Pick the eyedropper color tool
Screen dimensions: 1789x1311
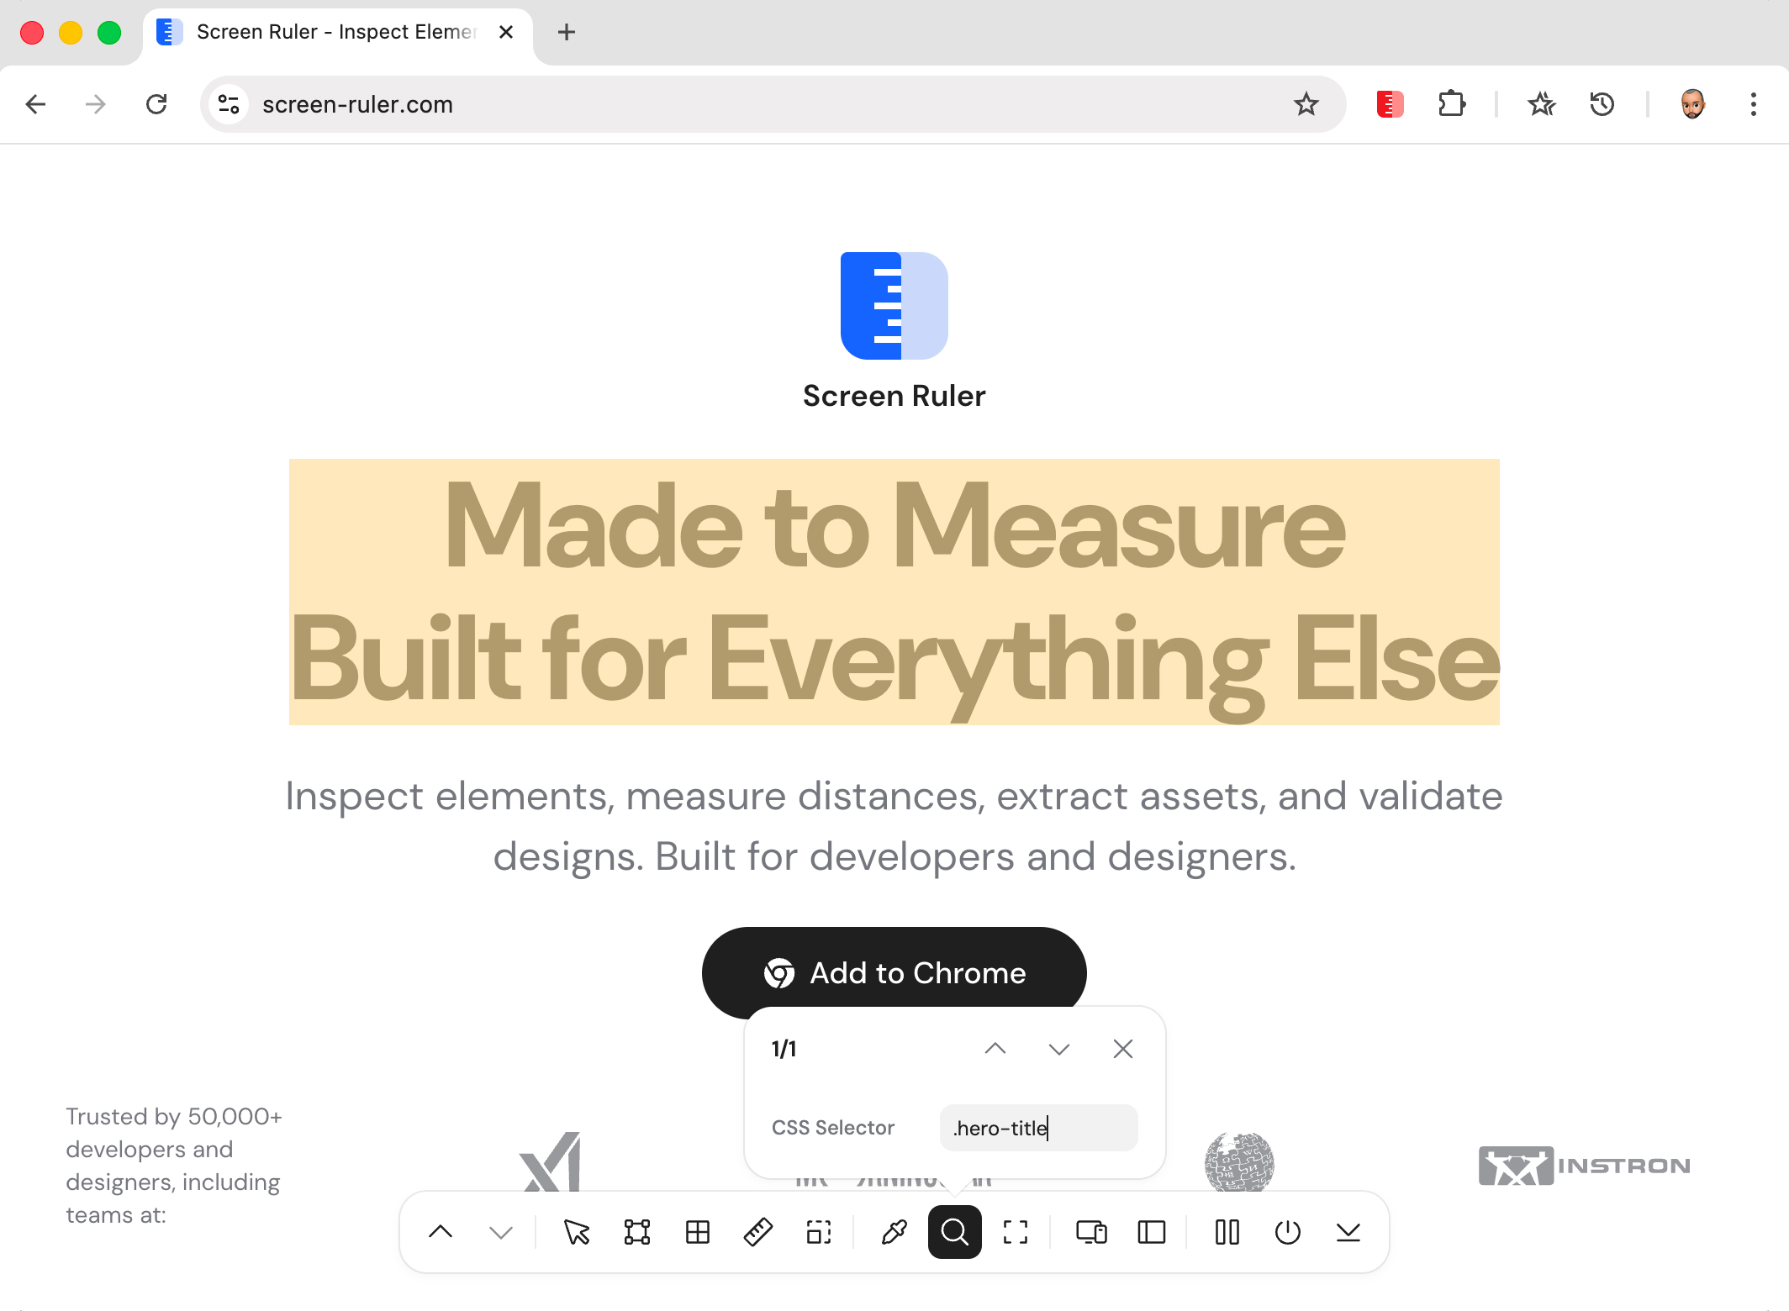click(894, 1232)
